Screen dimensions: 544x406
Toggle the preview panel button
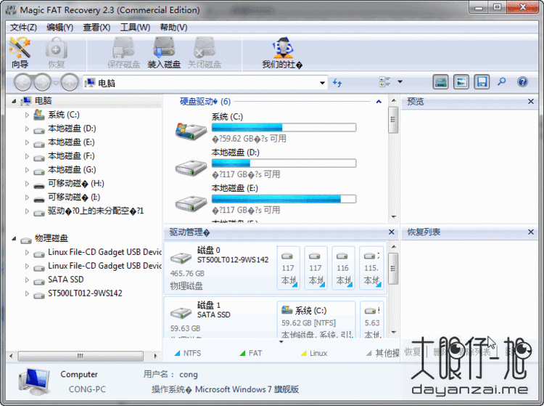461,82
